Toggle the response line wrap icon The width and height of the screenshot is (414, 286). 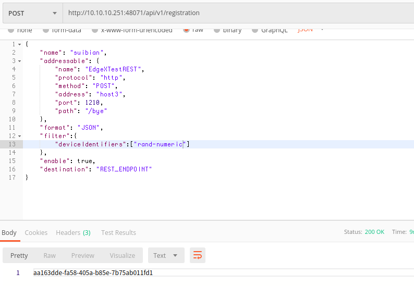(x=198, y=255)
